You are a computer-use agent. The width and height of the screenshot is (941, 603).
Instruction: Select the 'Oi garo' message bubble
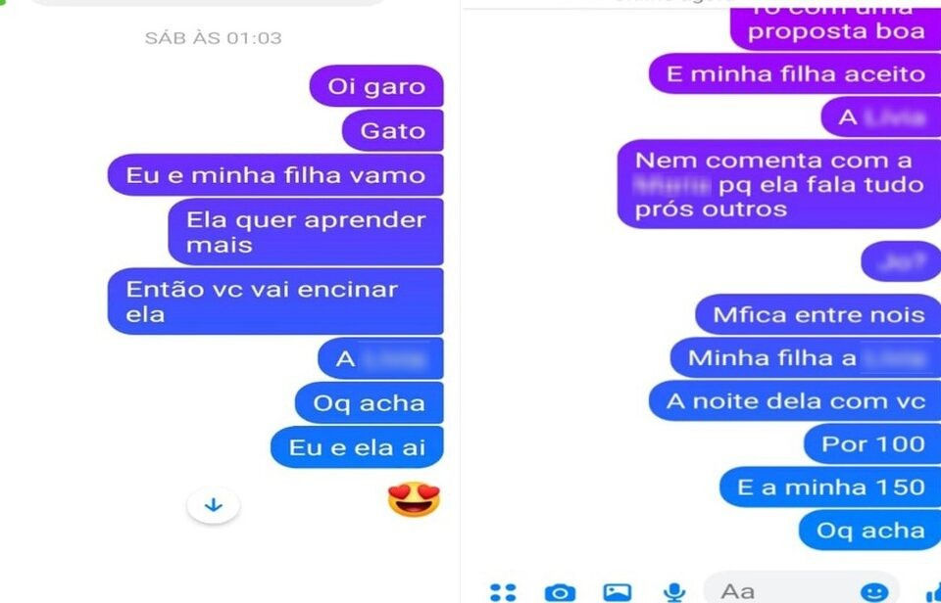(376, 86)
